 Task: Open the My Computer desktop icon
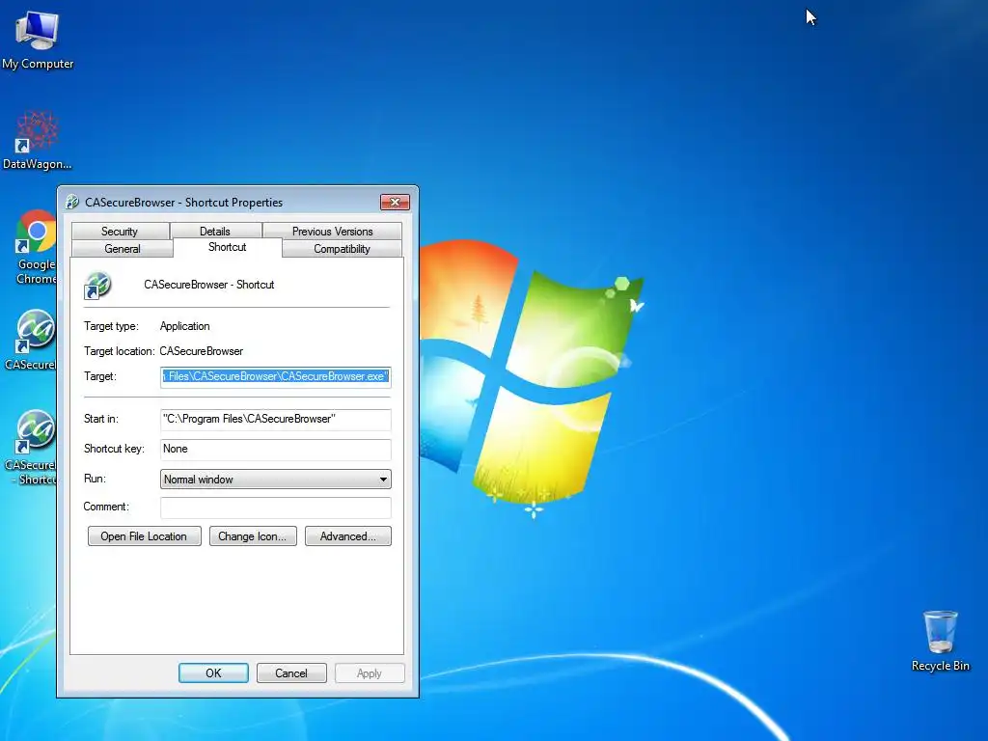coord(38,39)
